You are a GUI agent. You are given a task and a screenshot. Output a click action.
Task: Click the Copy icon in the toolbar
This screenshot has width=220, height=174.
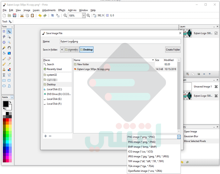pos(27,15)
